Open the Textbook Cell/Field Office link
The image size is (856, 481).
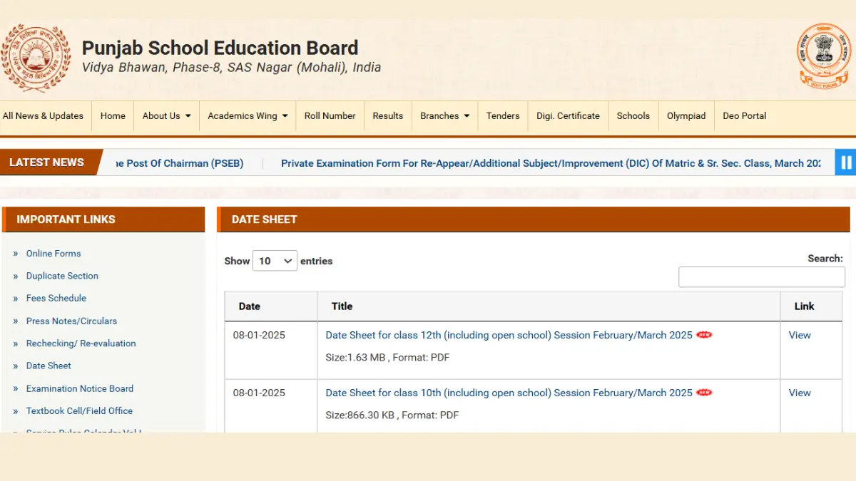79,410
